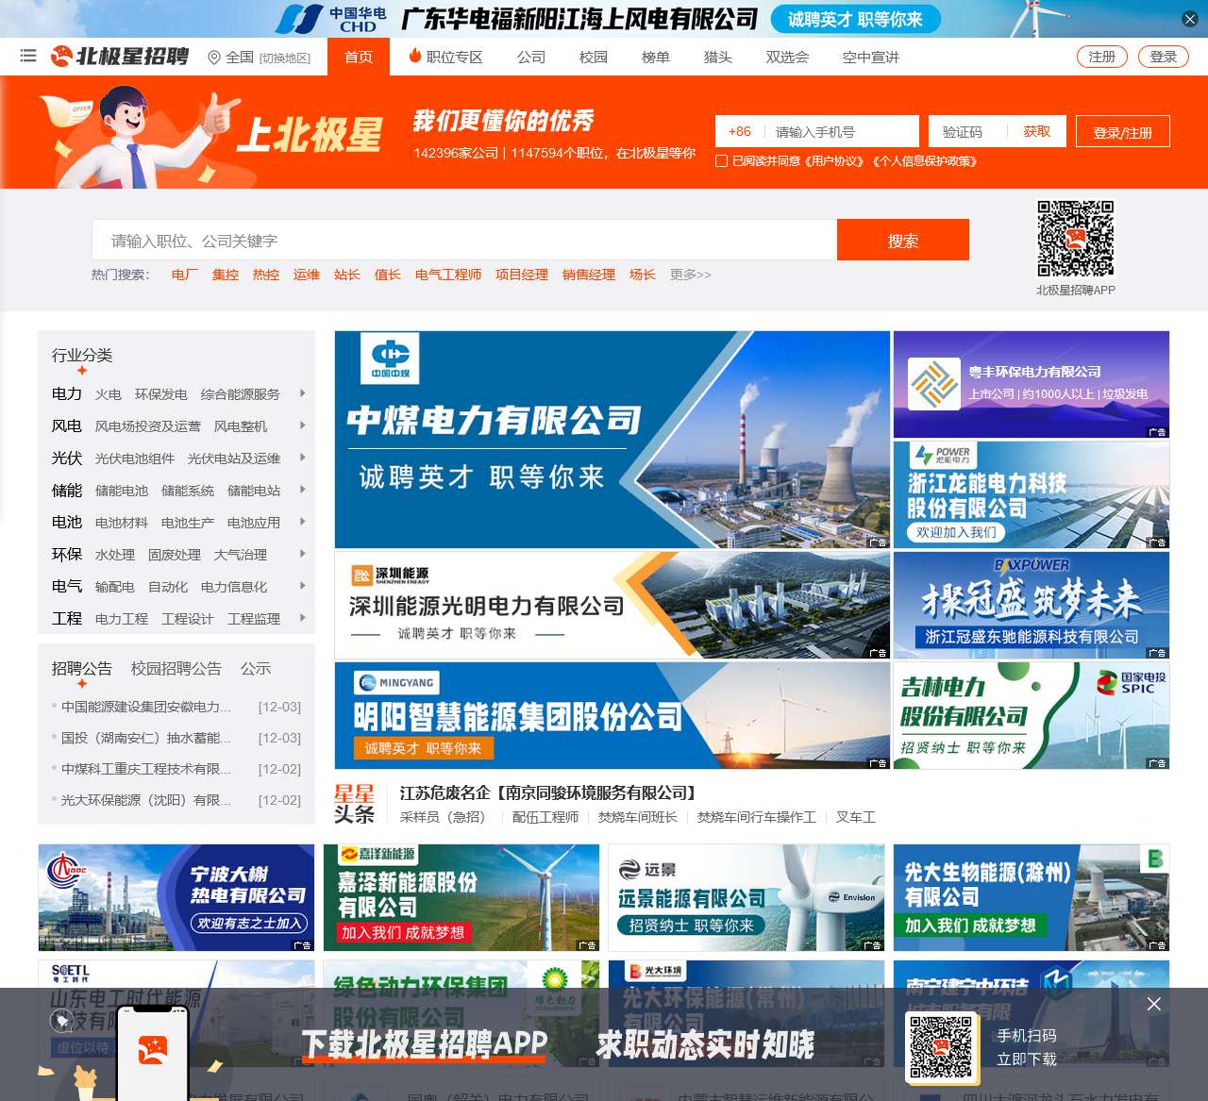Open the 公司 navigation tab

click(x=531, y=58)
